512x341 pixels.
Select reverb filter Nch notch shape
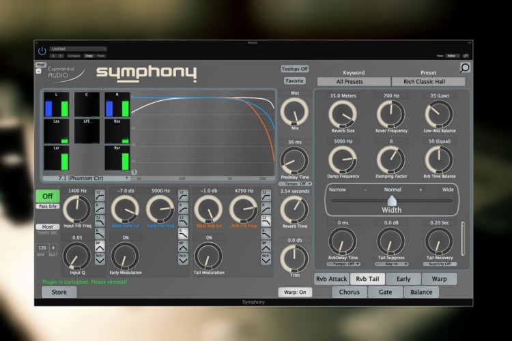click(x=266, y=259)
